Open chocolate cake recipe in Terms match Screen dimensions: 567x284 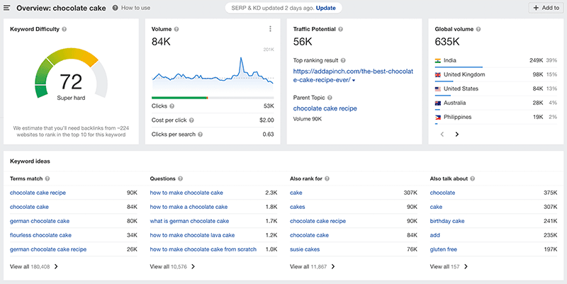38,193
